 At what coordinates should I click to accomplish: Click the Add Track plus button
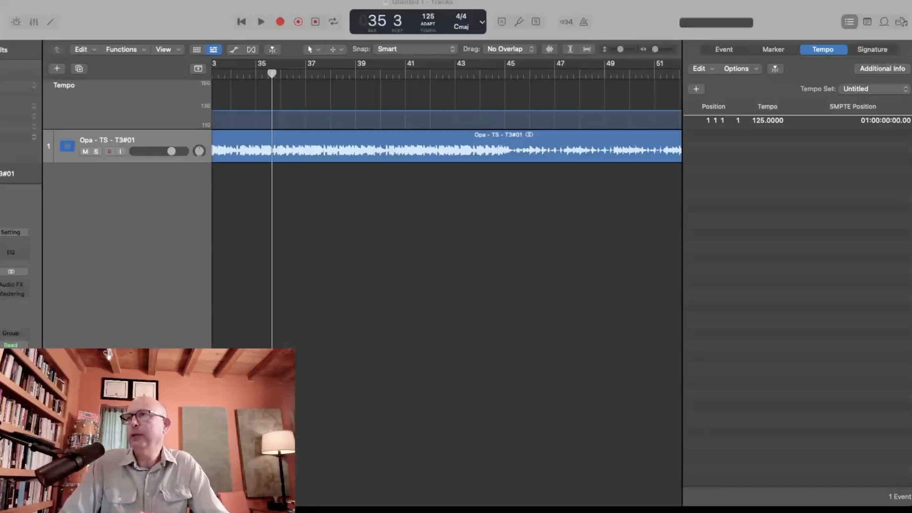[57, 69]
